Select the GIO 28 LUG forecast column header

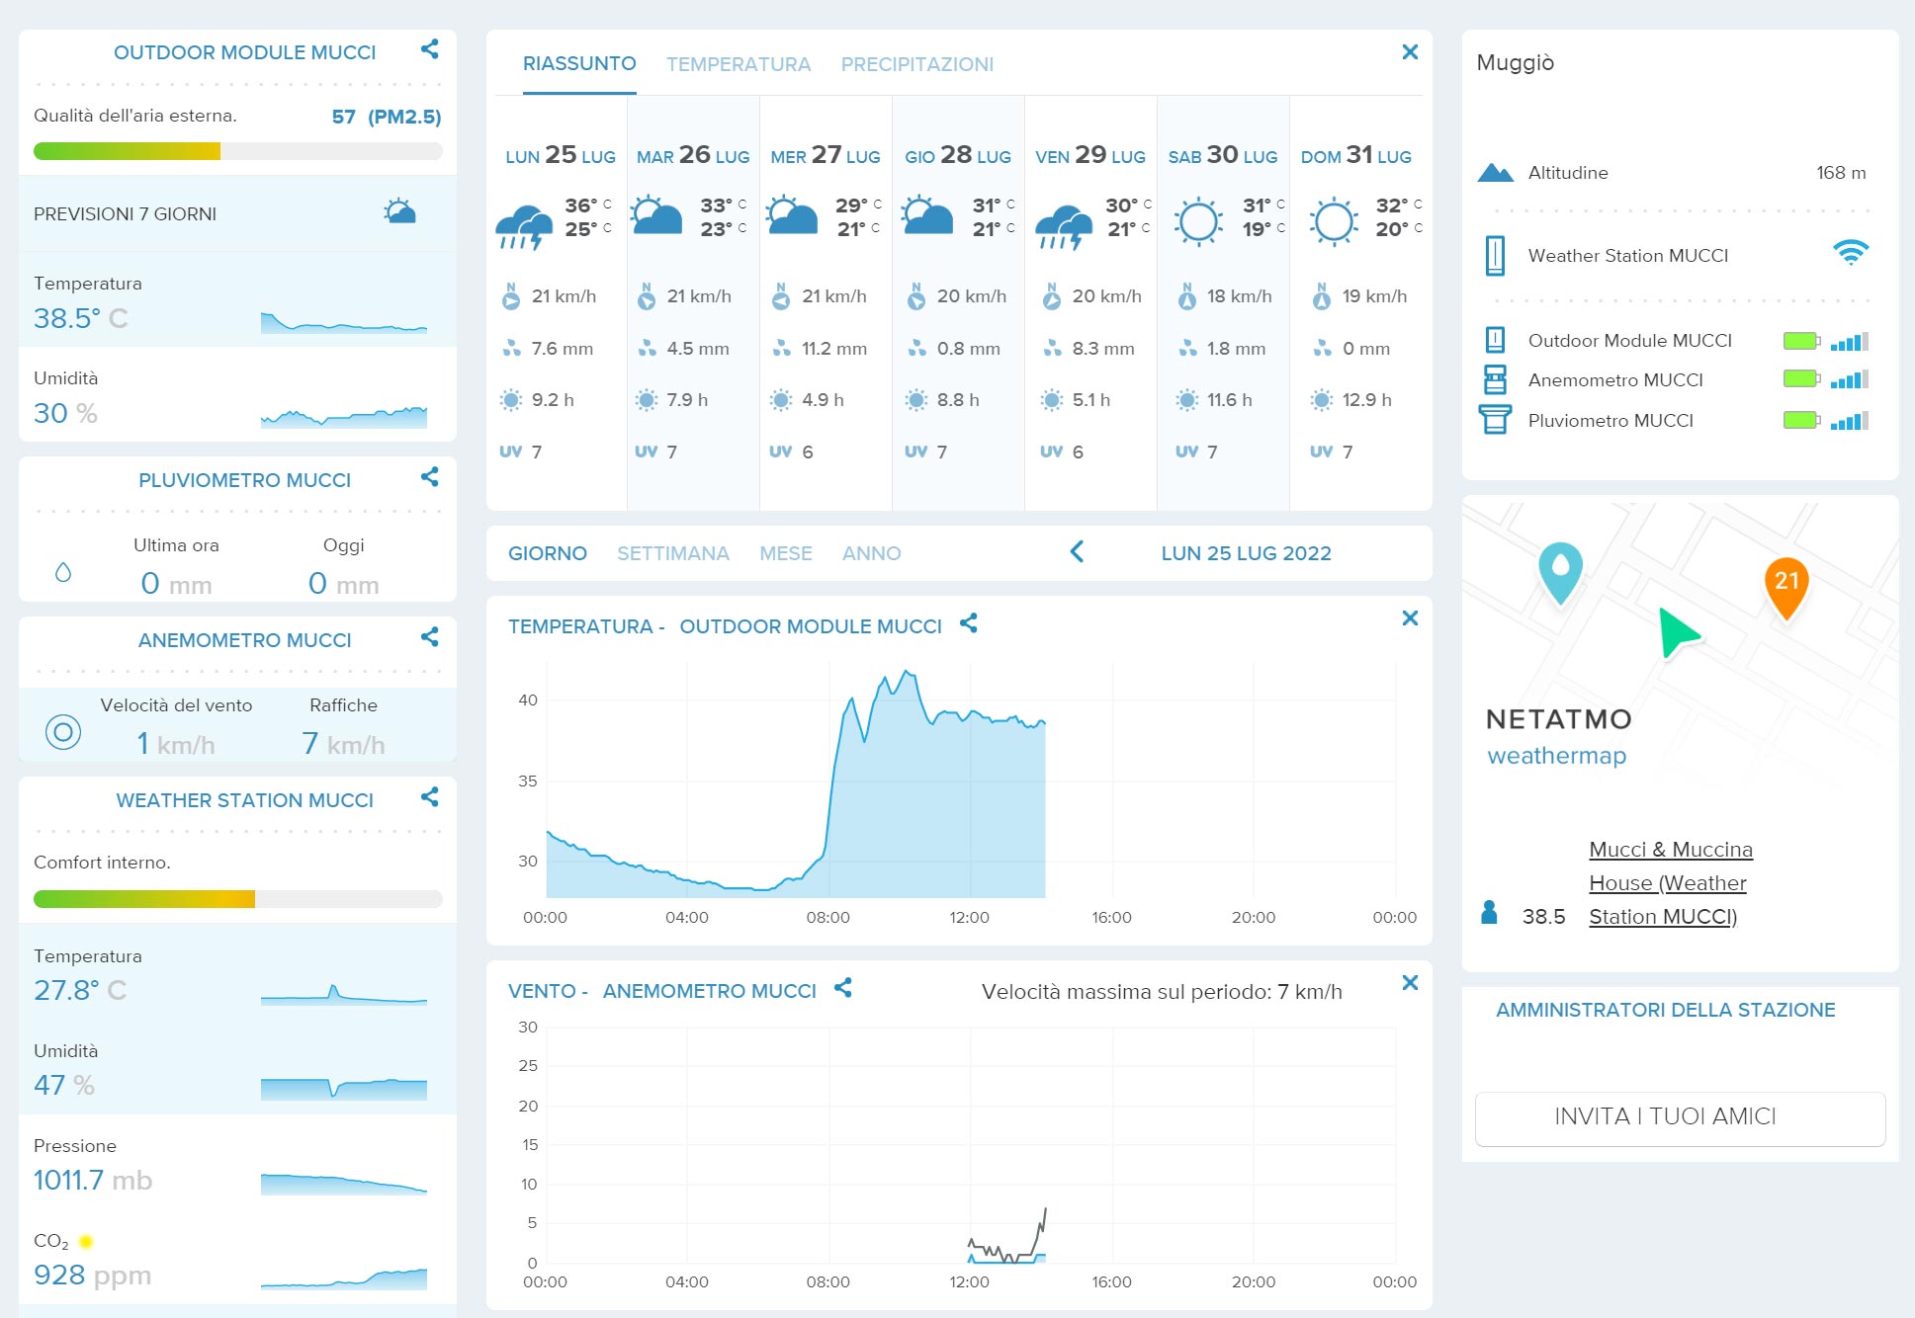958,155
